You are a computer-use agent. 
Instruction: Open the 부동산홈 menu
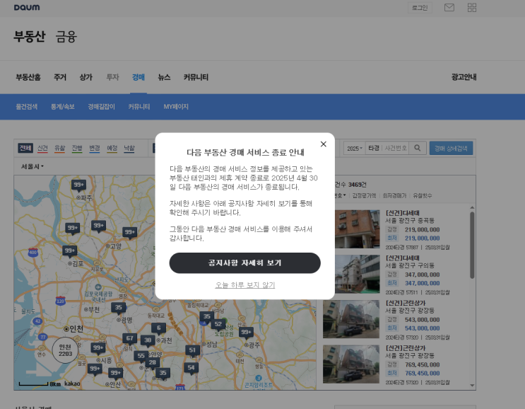click(28, 77)
